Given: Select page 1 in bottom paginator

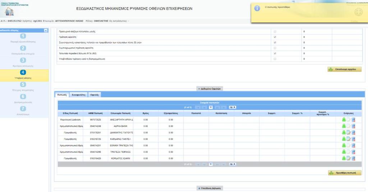Looking at the screenshot, I should tap(211, 164).
